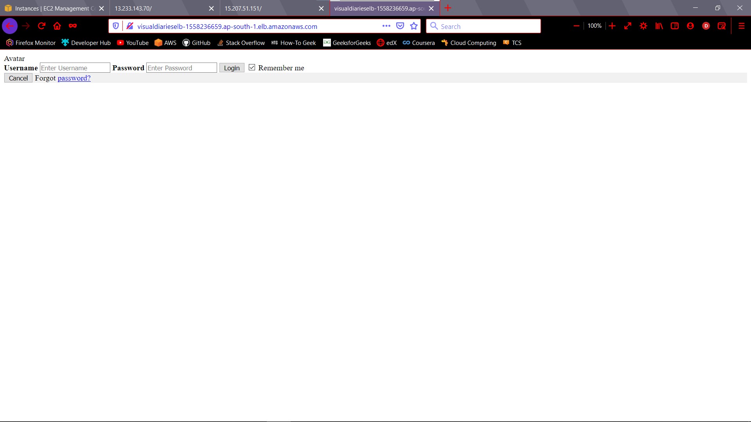This screenshot has width=751, height=422.
Task: Open the Cloud Computing bookmarks folder
Action: point(469,43)
